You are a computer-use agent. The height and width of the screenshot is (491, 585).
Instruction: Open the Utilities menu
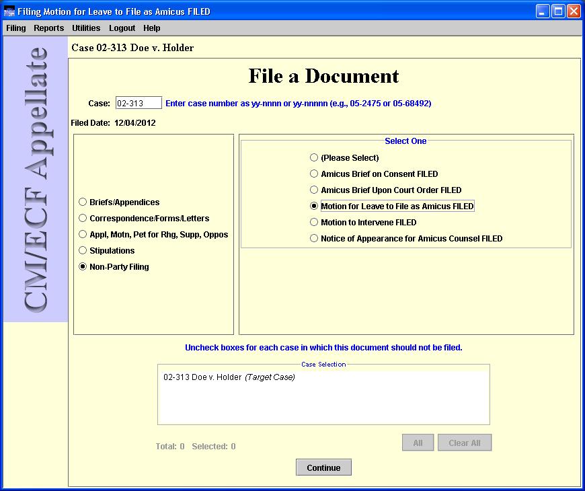86,28
